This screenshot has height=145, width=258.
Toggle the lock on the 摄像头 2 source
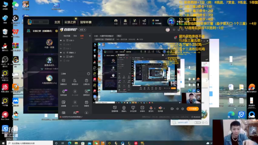tap(64, 53)
